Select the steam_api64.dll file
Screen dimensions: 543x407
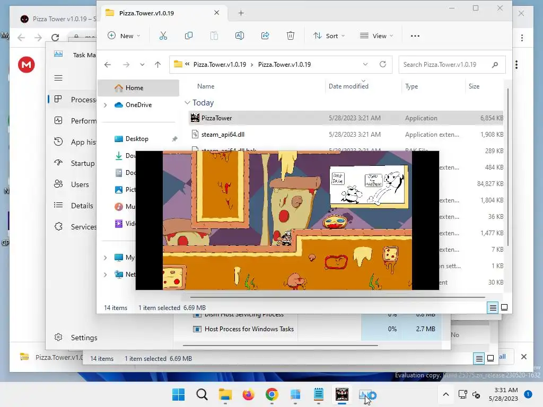point(346,135)
